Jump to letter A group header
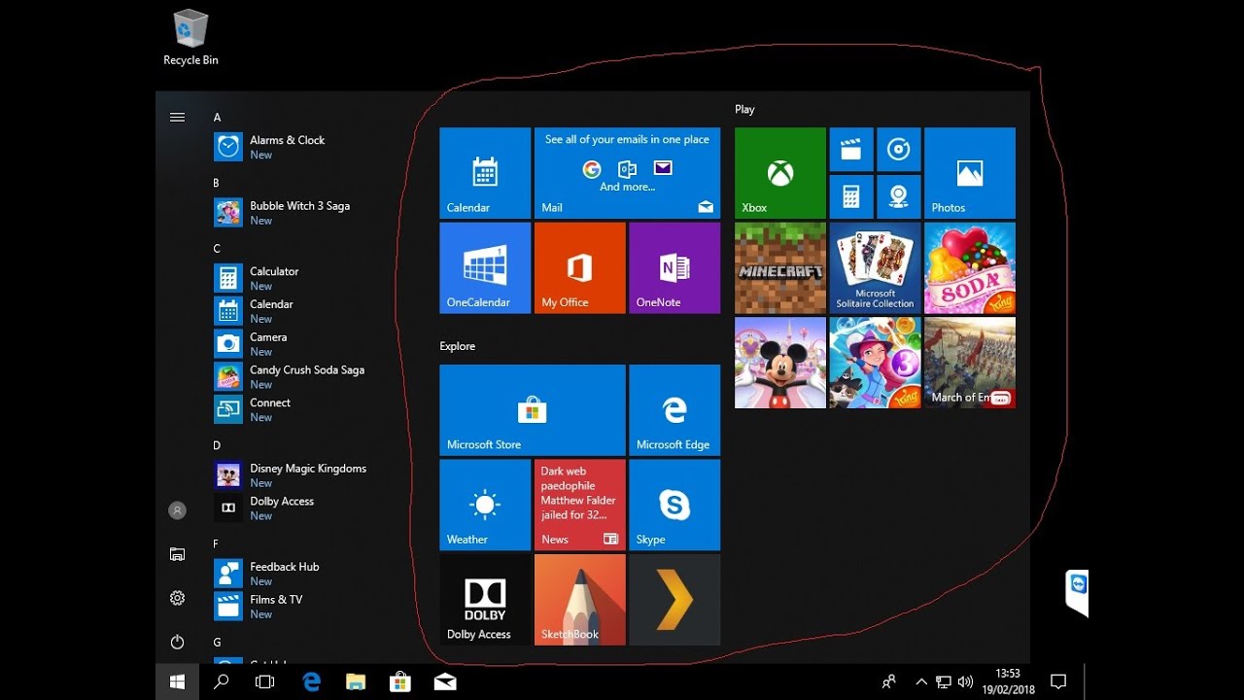Screen dimensions: 1244x700 click(217, 118)
